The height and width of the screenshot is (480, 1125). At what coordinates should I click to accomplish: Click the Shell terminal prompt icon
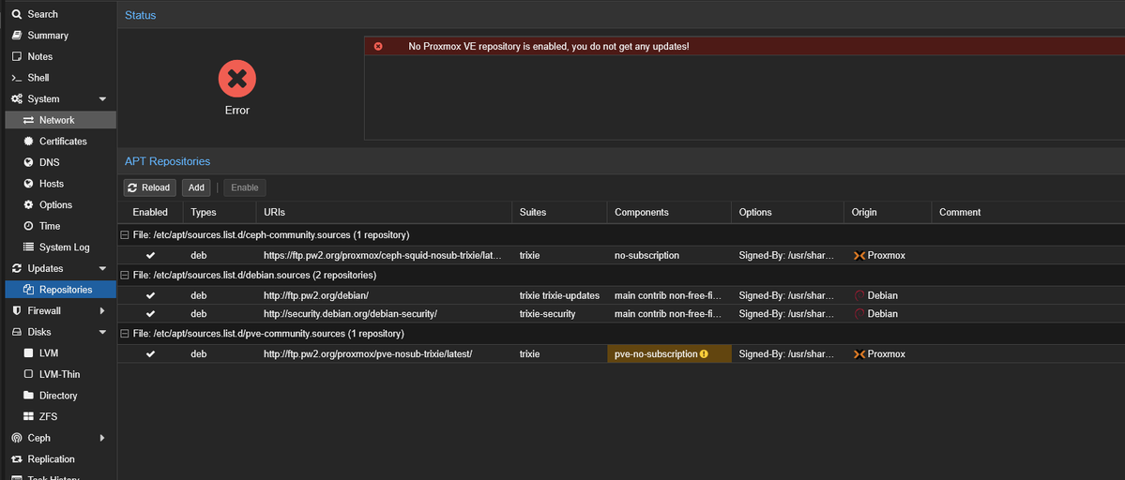click(x=17, y=78)
